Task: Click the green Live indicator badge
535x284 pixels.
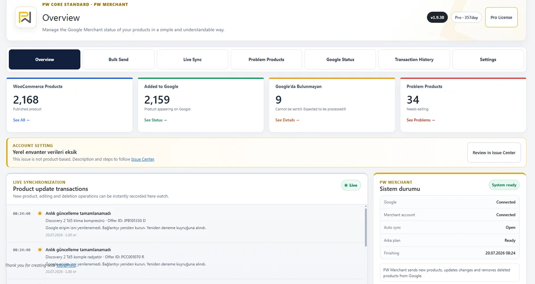Action: pyautogui.click(x=351, y=185)
